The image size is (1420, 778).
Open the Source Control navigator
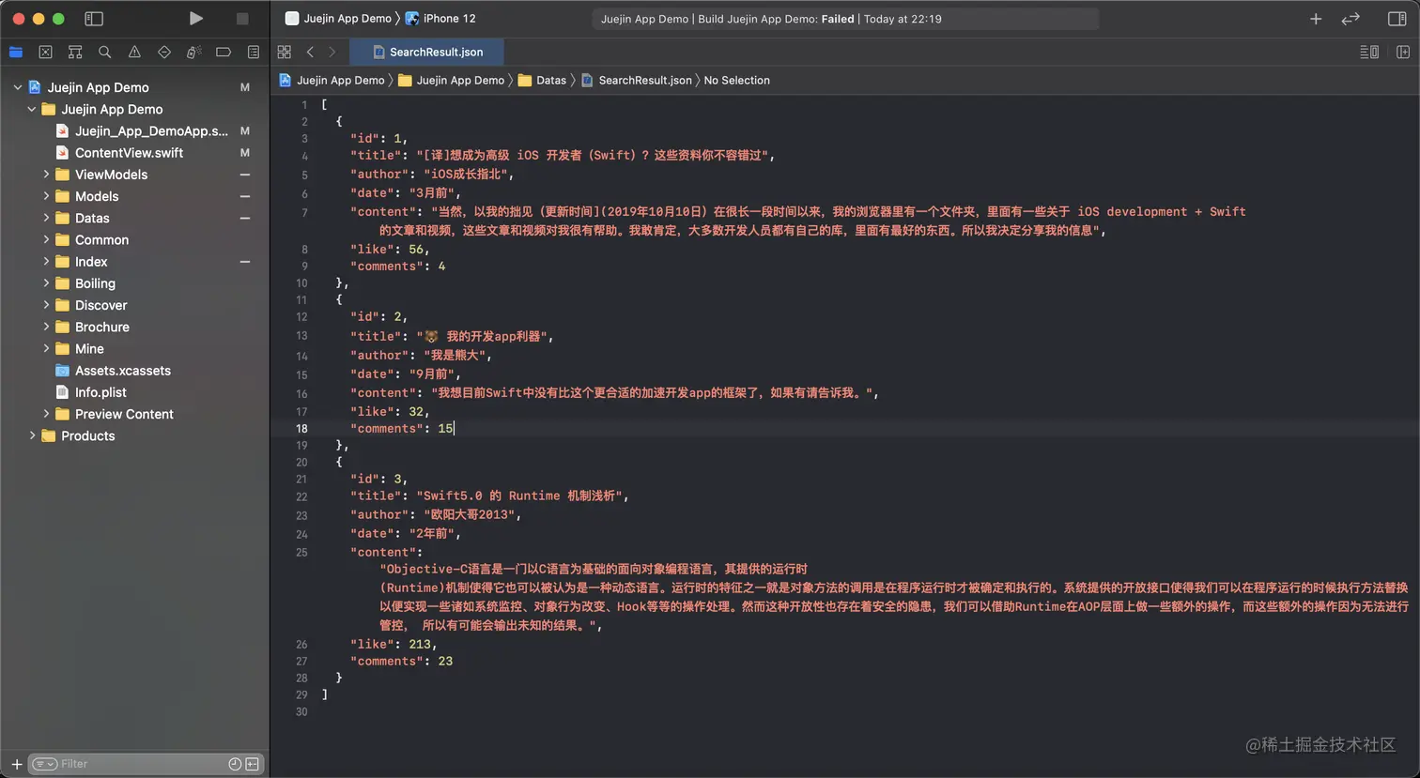(45, 52)
